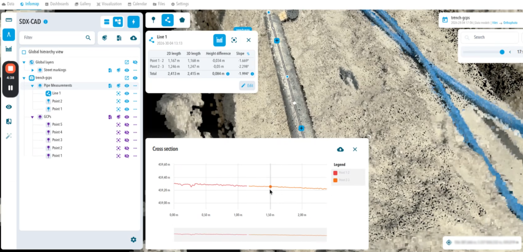
Task: Hide the Pipe Measurements layer
Action: pos(127,86)
